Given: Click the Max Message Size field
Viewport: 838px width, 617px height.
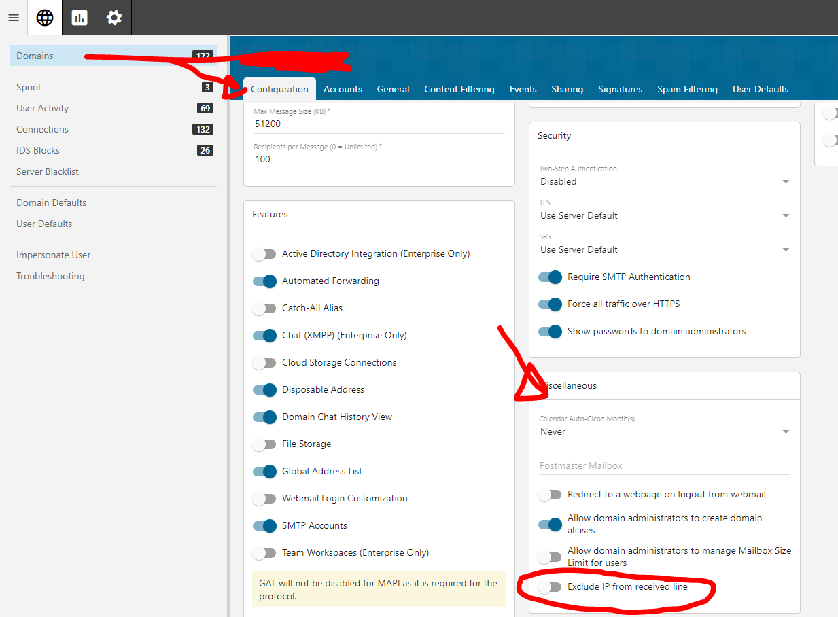Looking at the screenshot, I should [379, 124].
